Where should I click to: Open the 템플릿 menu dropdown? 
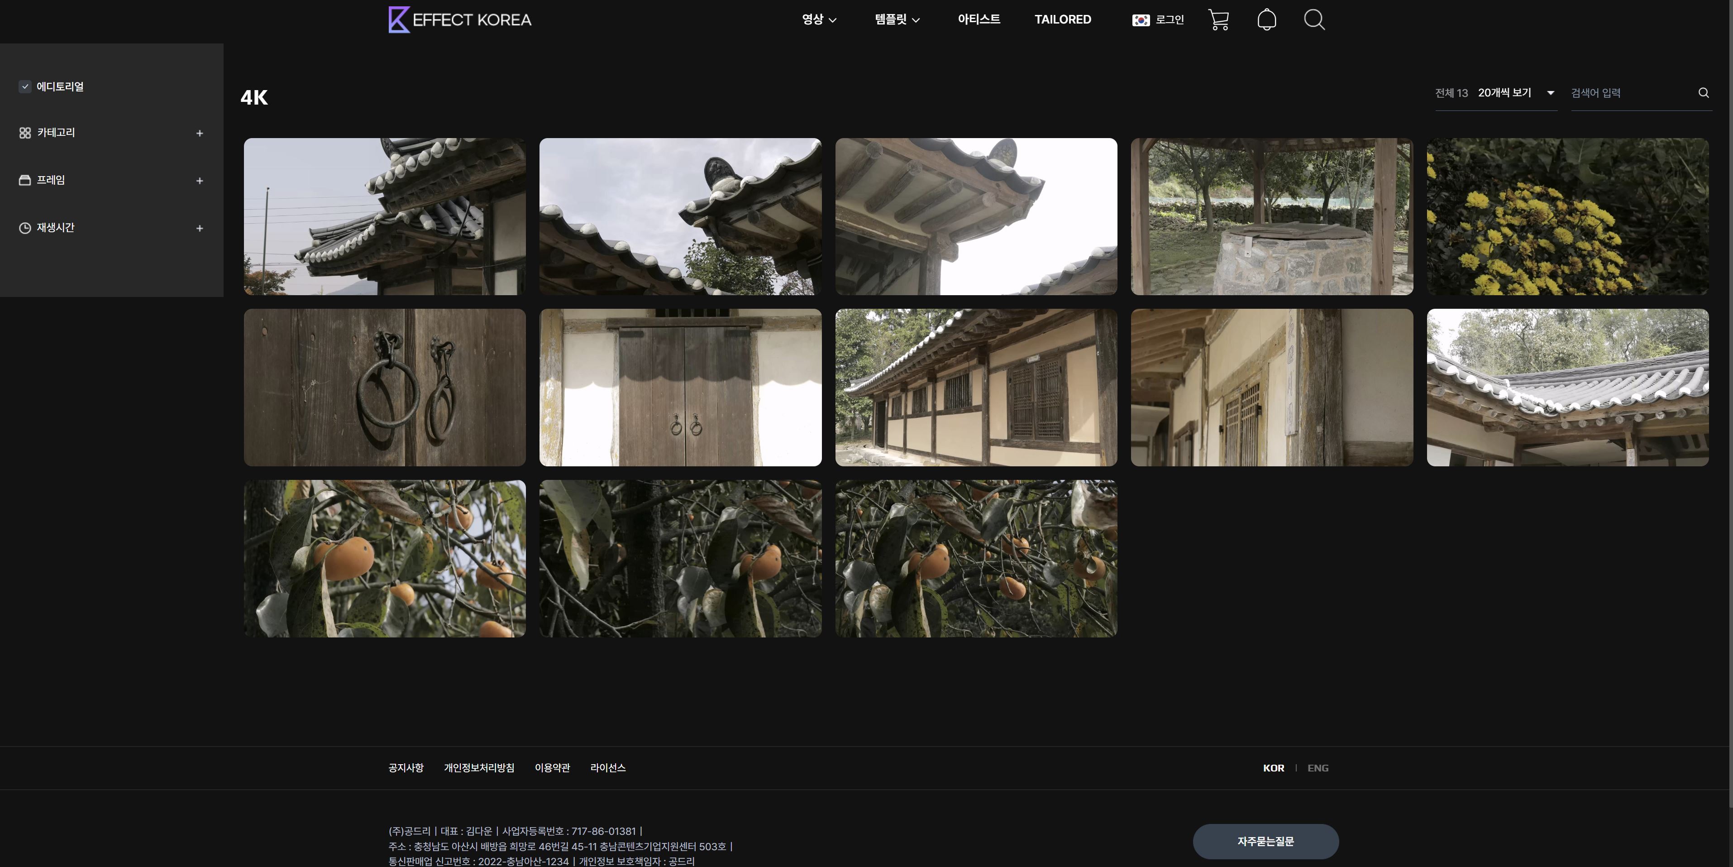tap(897, 19)
